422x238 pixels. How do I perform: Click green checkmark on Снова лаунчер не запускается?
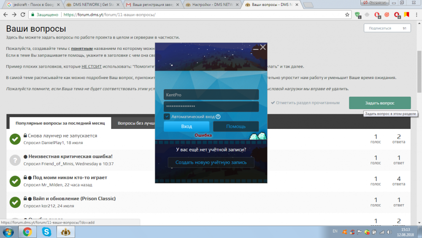tap(15, 139)
